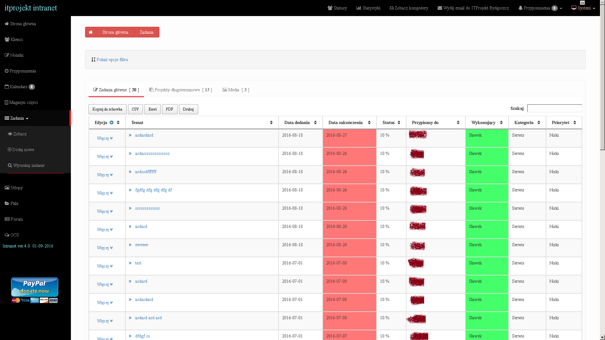Click the red end-date cell 2016-08-27
Image resolution: width=605 pixels, height=340 pixels.
349,138
